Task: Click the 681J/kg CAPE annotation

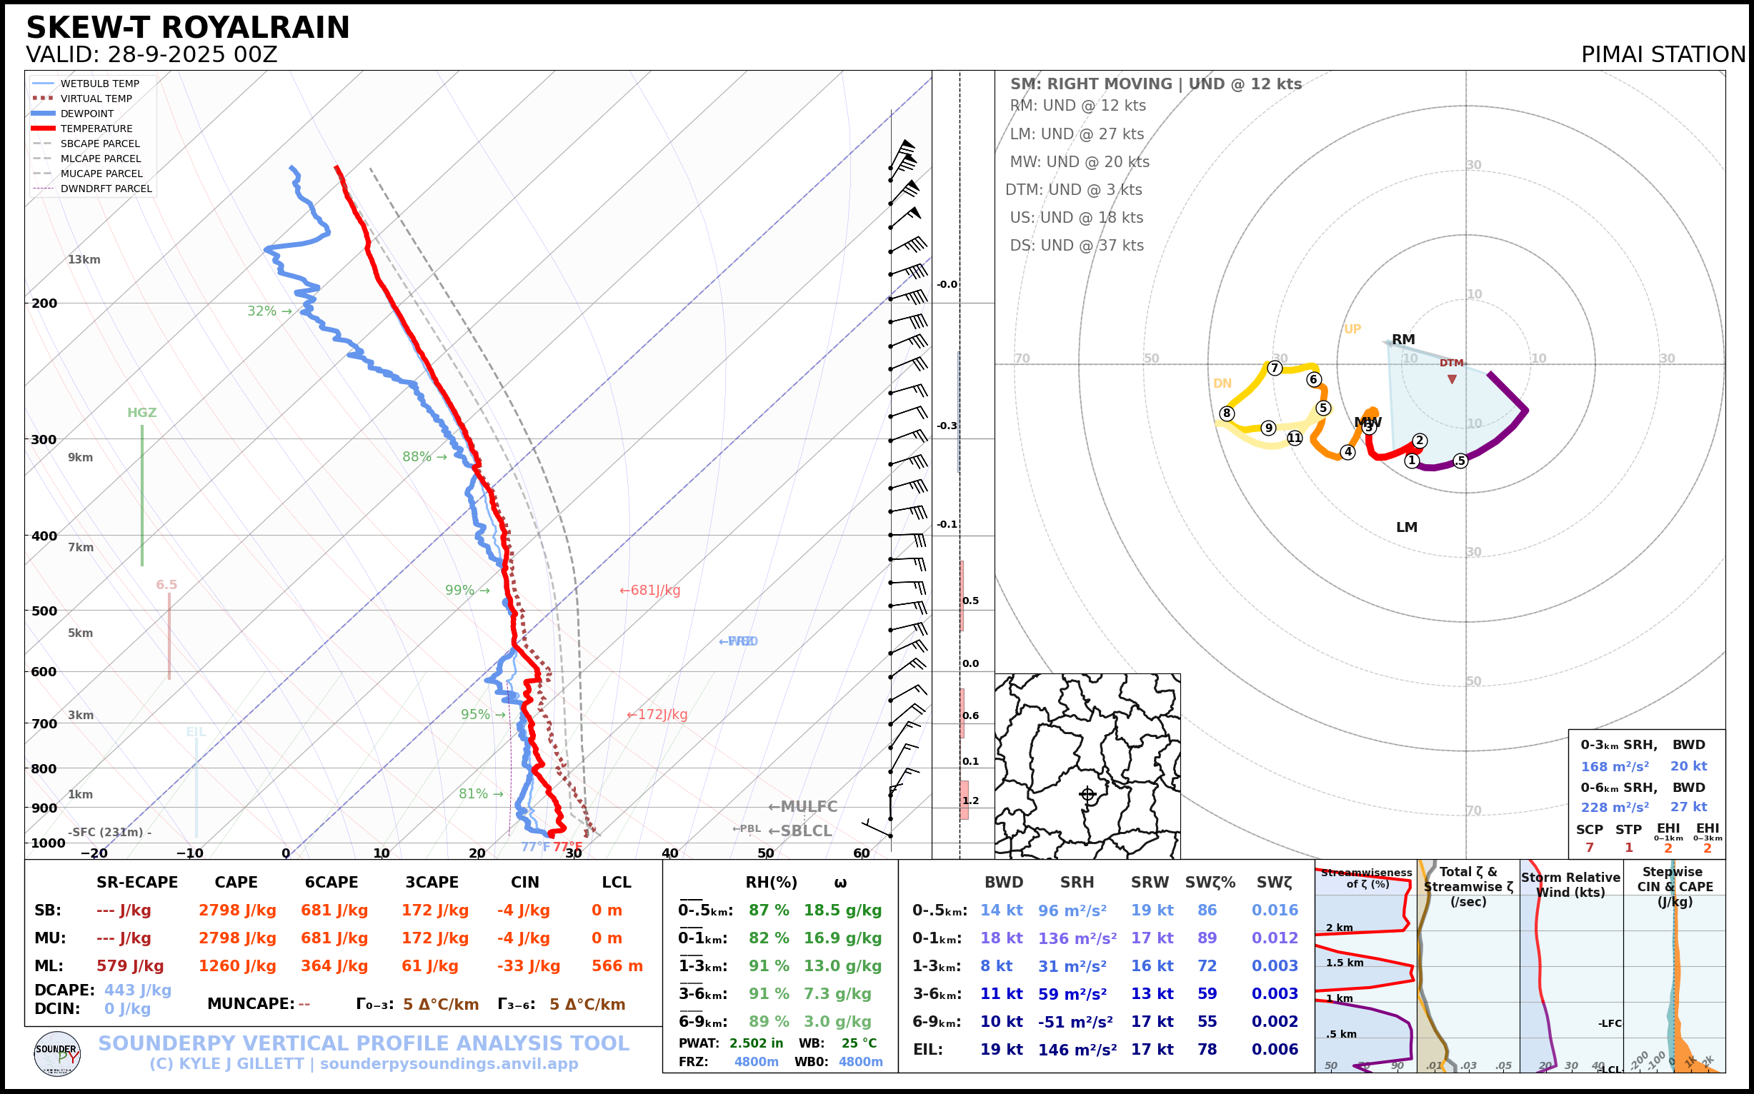Action: pos(649,591)
